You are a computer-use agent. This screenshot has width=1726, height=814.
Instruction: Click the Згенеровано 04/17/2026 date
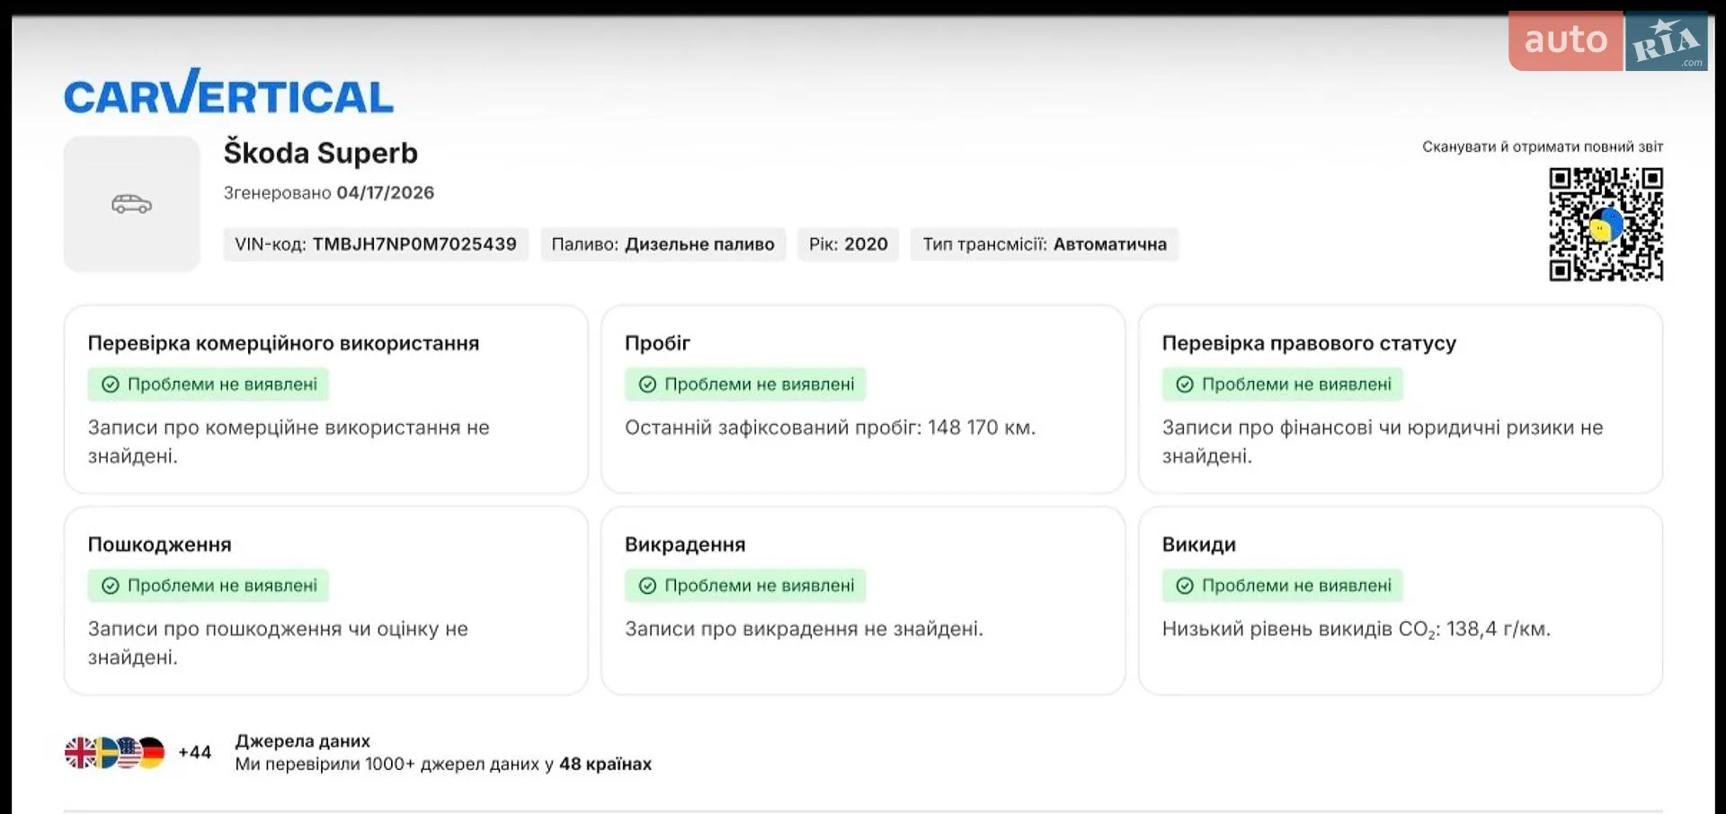[x=329, y=193]
